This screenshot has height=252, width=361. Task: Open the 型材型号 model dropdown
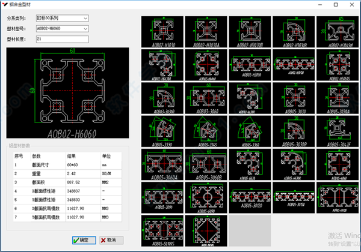coord(63,29)
